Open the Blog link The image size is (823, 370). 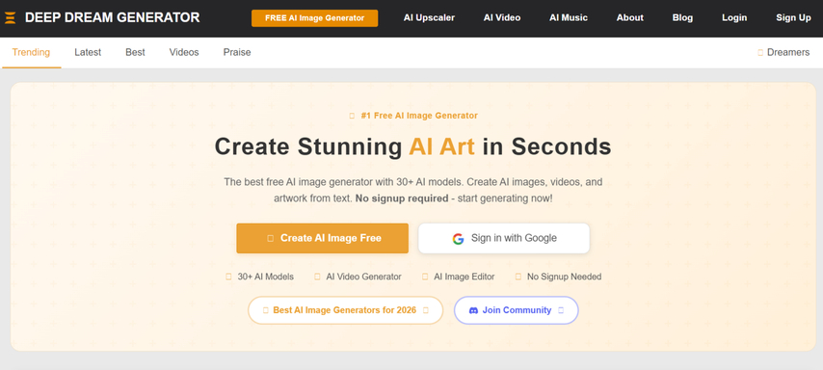coord(682,18)
